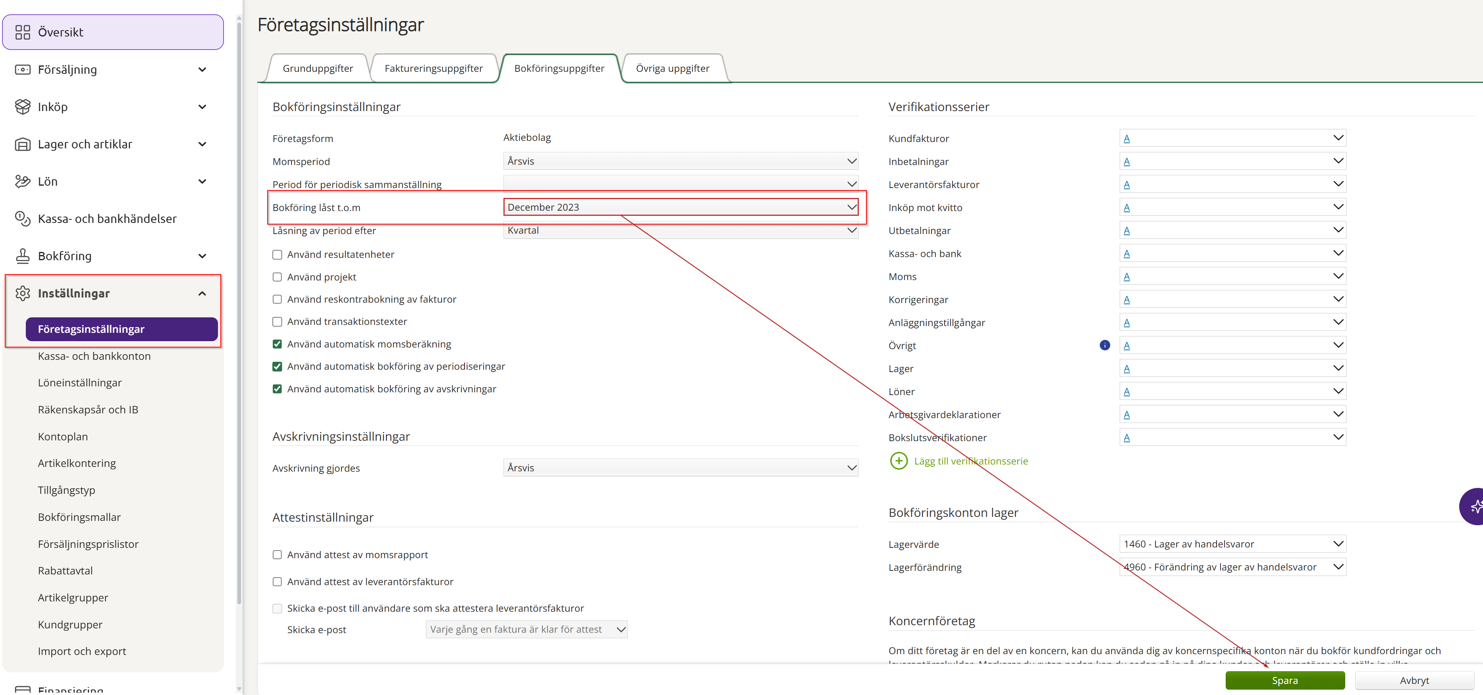Click the info icon beside Övrigt
1483x695 pixels.
(x=1104, y=345)
